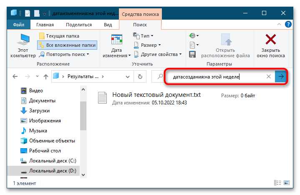Open Повторить поиск dropdown

click(x=64, y=54)
